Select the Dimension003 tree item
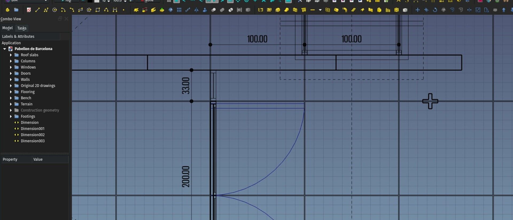 pyautogui.click(x=33, y=141)
